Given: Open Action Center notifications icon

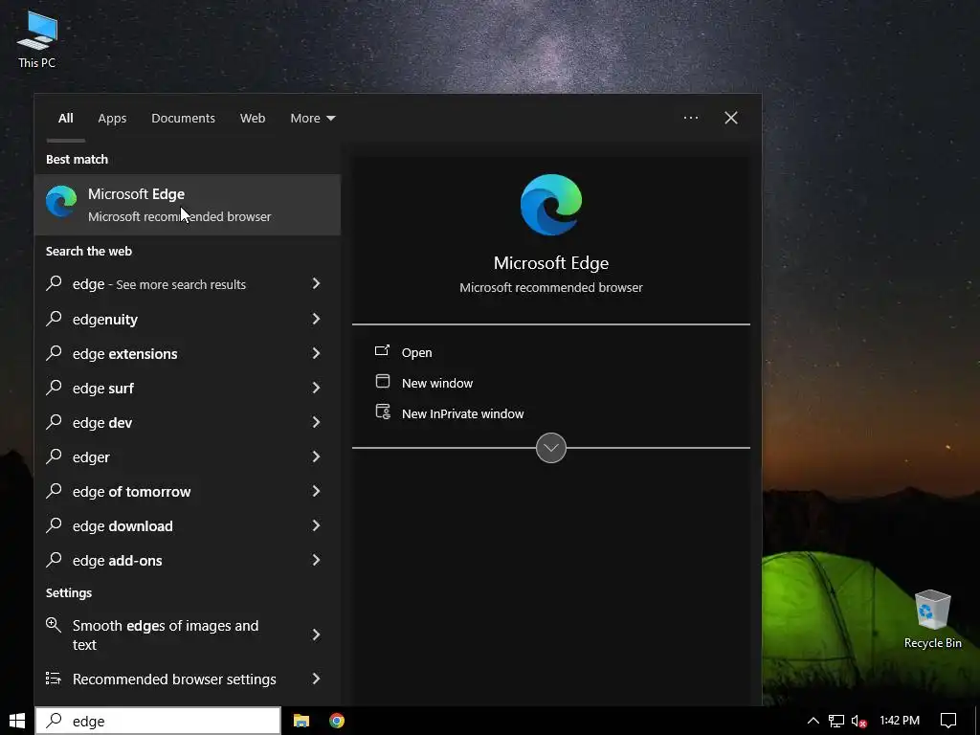Looking at the screenshot, I should [x=948, y=721].
